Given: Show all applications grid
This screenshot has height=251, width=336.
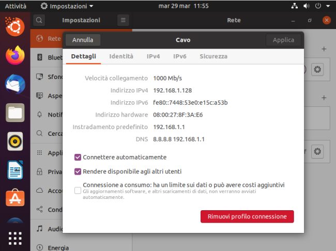Looking at the screenshot, I should (x=15, y=238).
